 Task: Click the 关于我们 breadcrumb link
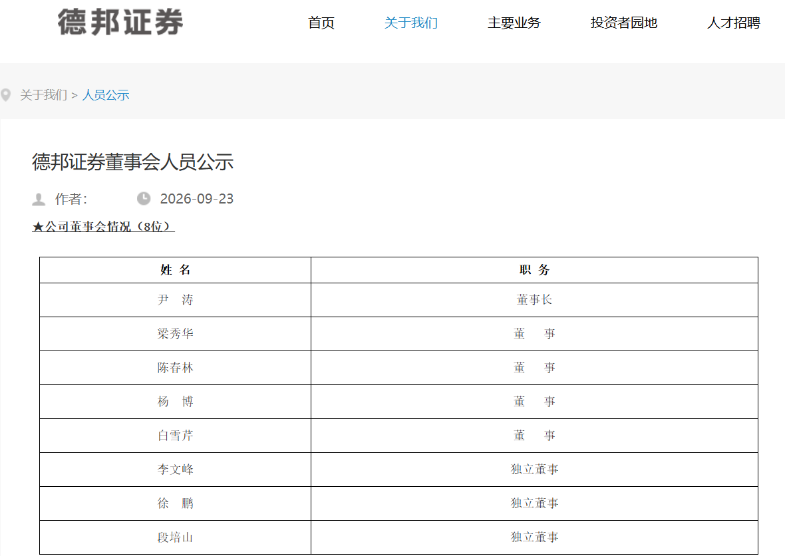[x=43, y=95]
